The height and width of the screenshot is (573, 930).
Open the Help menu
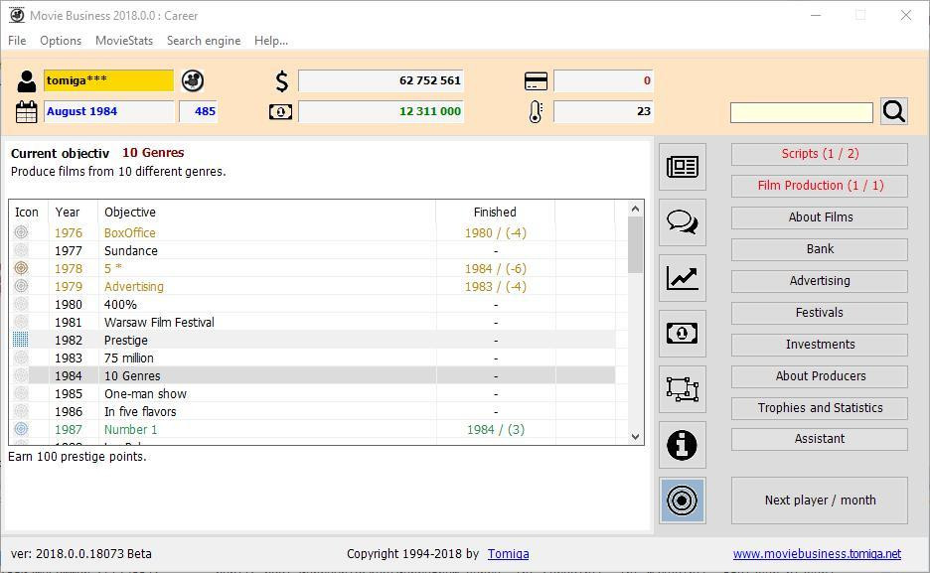271,41
